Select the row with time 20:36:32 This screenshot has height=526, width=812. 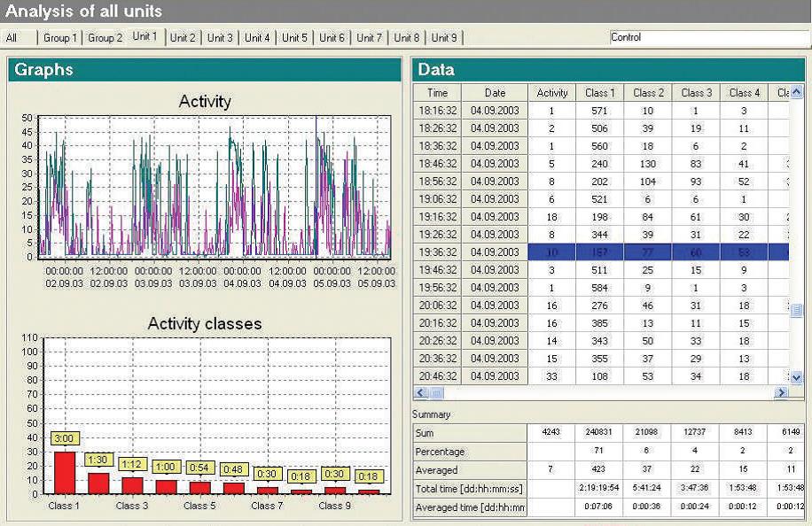pos(438,359)
